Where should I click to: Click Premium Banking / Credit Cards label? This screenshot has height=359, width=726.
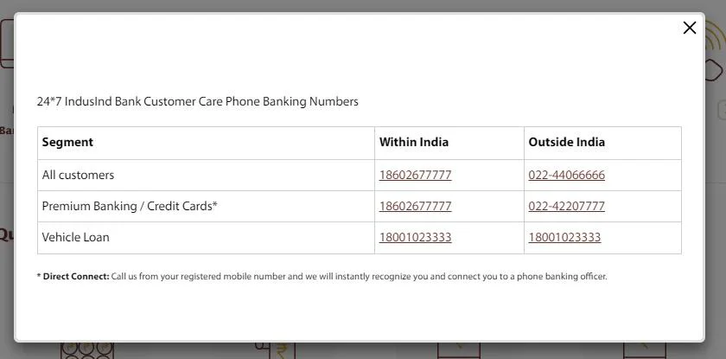[130, 206]
